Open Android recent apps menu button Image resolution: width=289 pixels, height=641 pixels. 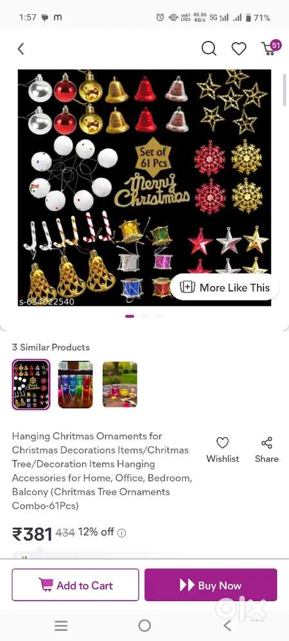click(61, 625)
